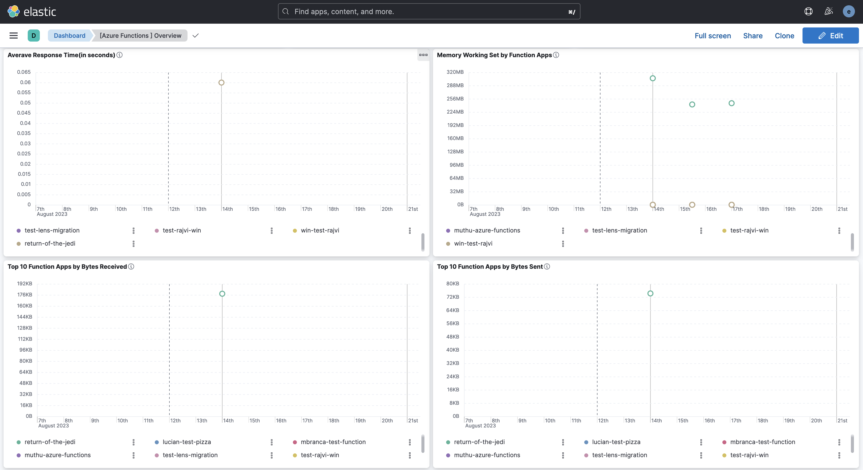This screenshot has width=863, height=470.
Task: Hide the return-of-the-jedi series in Bytes Received
Action: click(50, 442)
